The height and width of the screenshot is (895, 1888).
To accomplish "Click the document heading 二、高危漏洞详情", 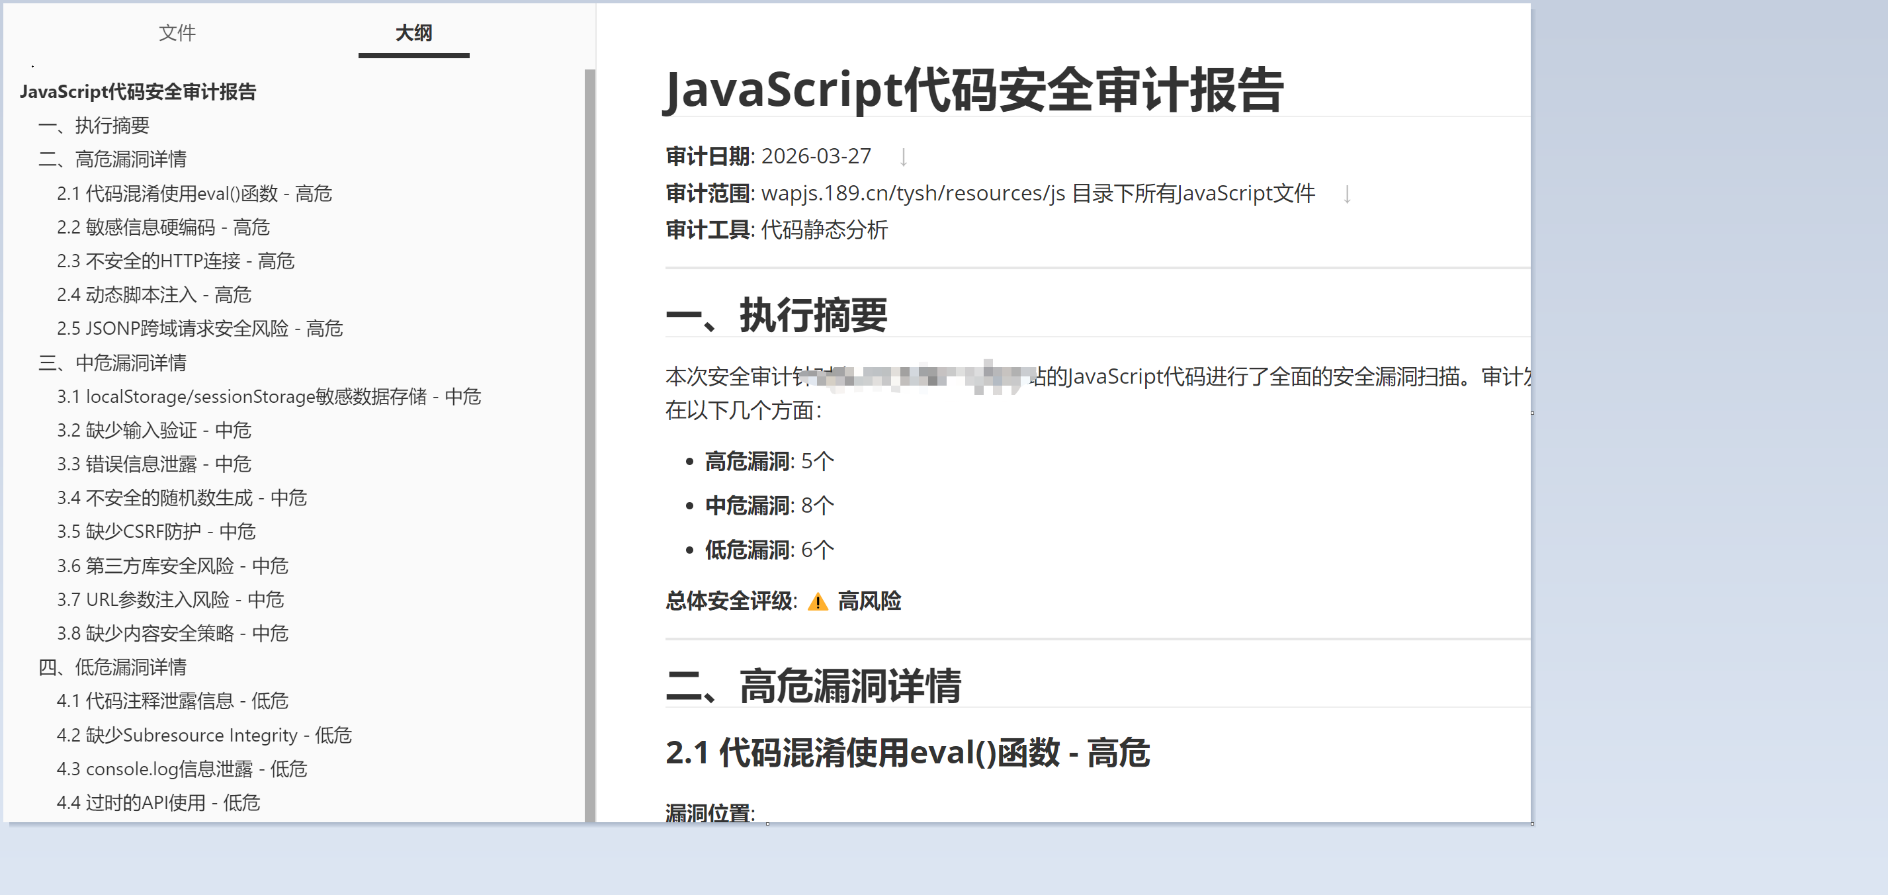I will (x=813, y=687).
